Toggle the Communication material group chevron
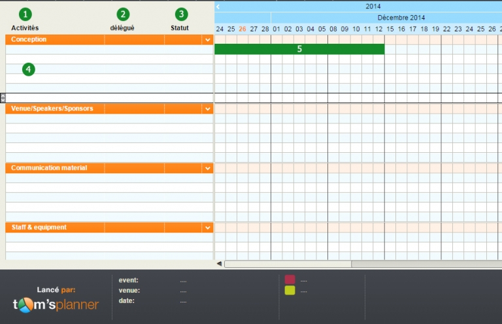This screenshot has height=324, width=502. pos(207,169)
